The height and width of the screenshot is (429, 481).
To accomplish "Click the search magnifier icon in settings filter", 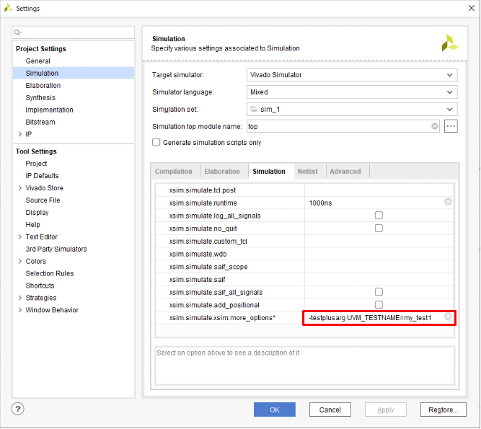I will [x=17, y=32].
